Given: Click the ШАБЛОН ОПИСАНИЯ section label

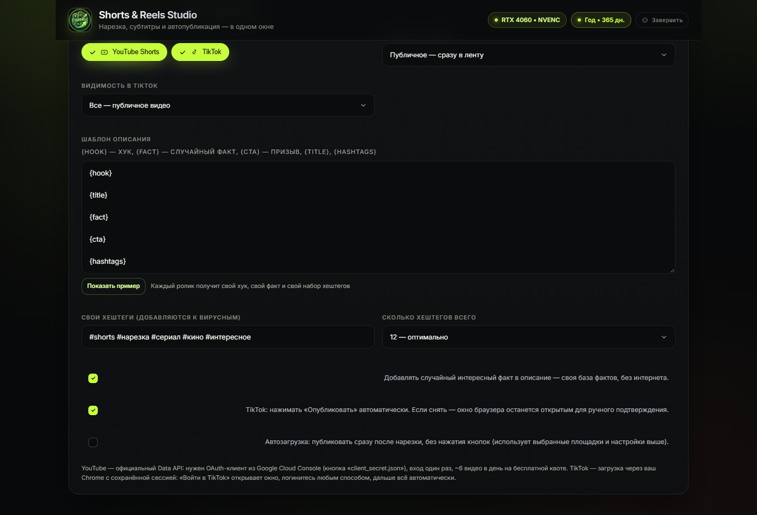Looking at the screenshot, I should click(116, 139).
